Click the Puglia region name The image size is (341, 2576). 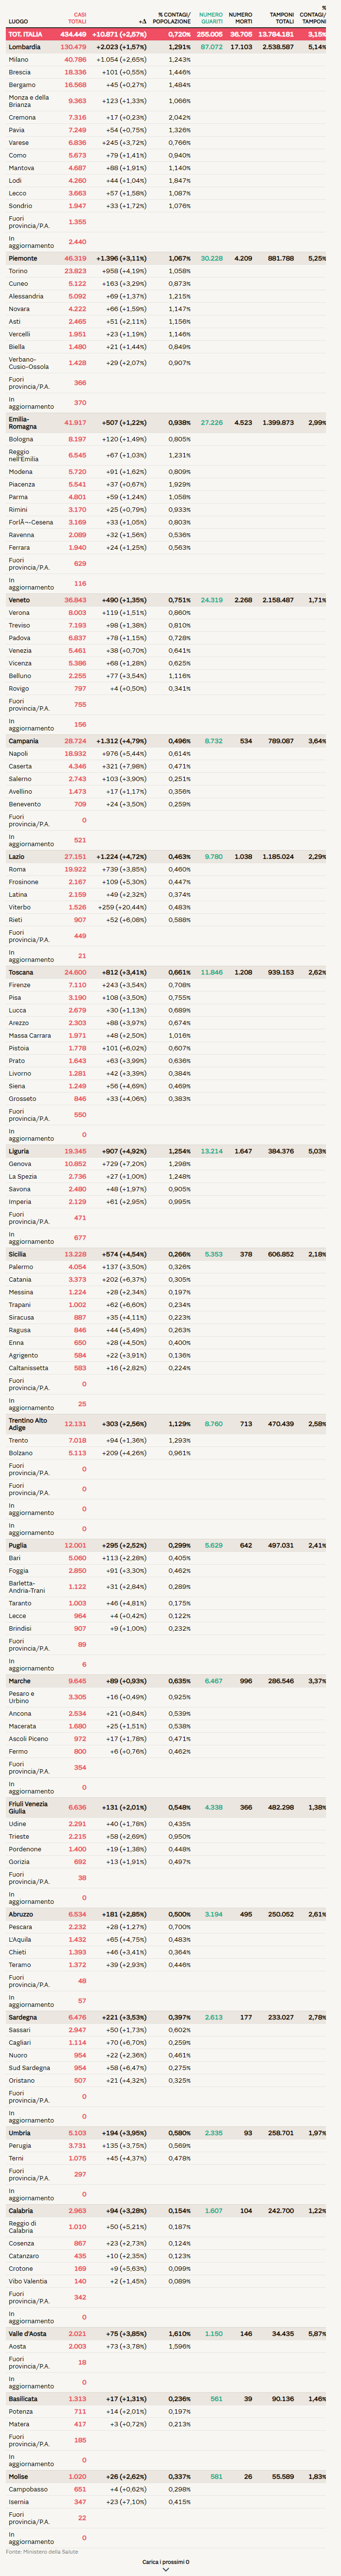18,1545
